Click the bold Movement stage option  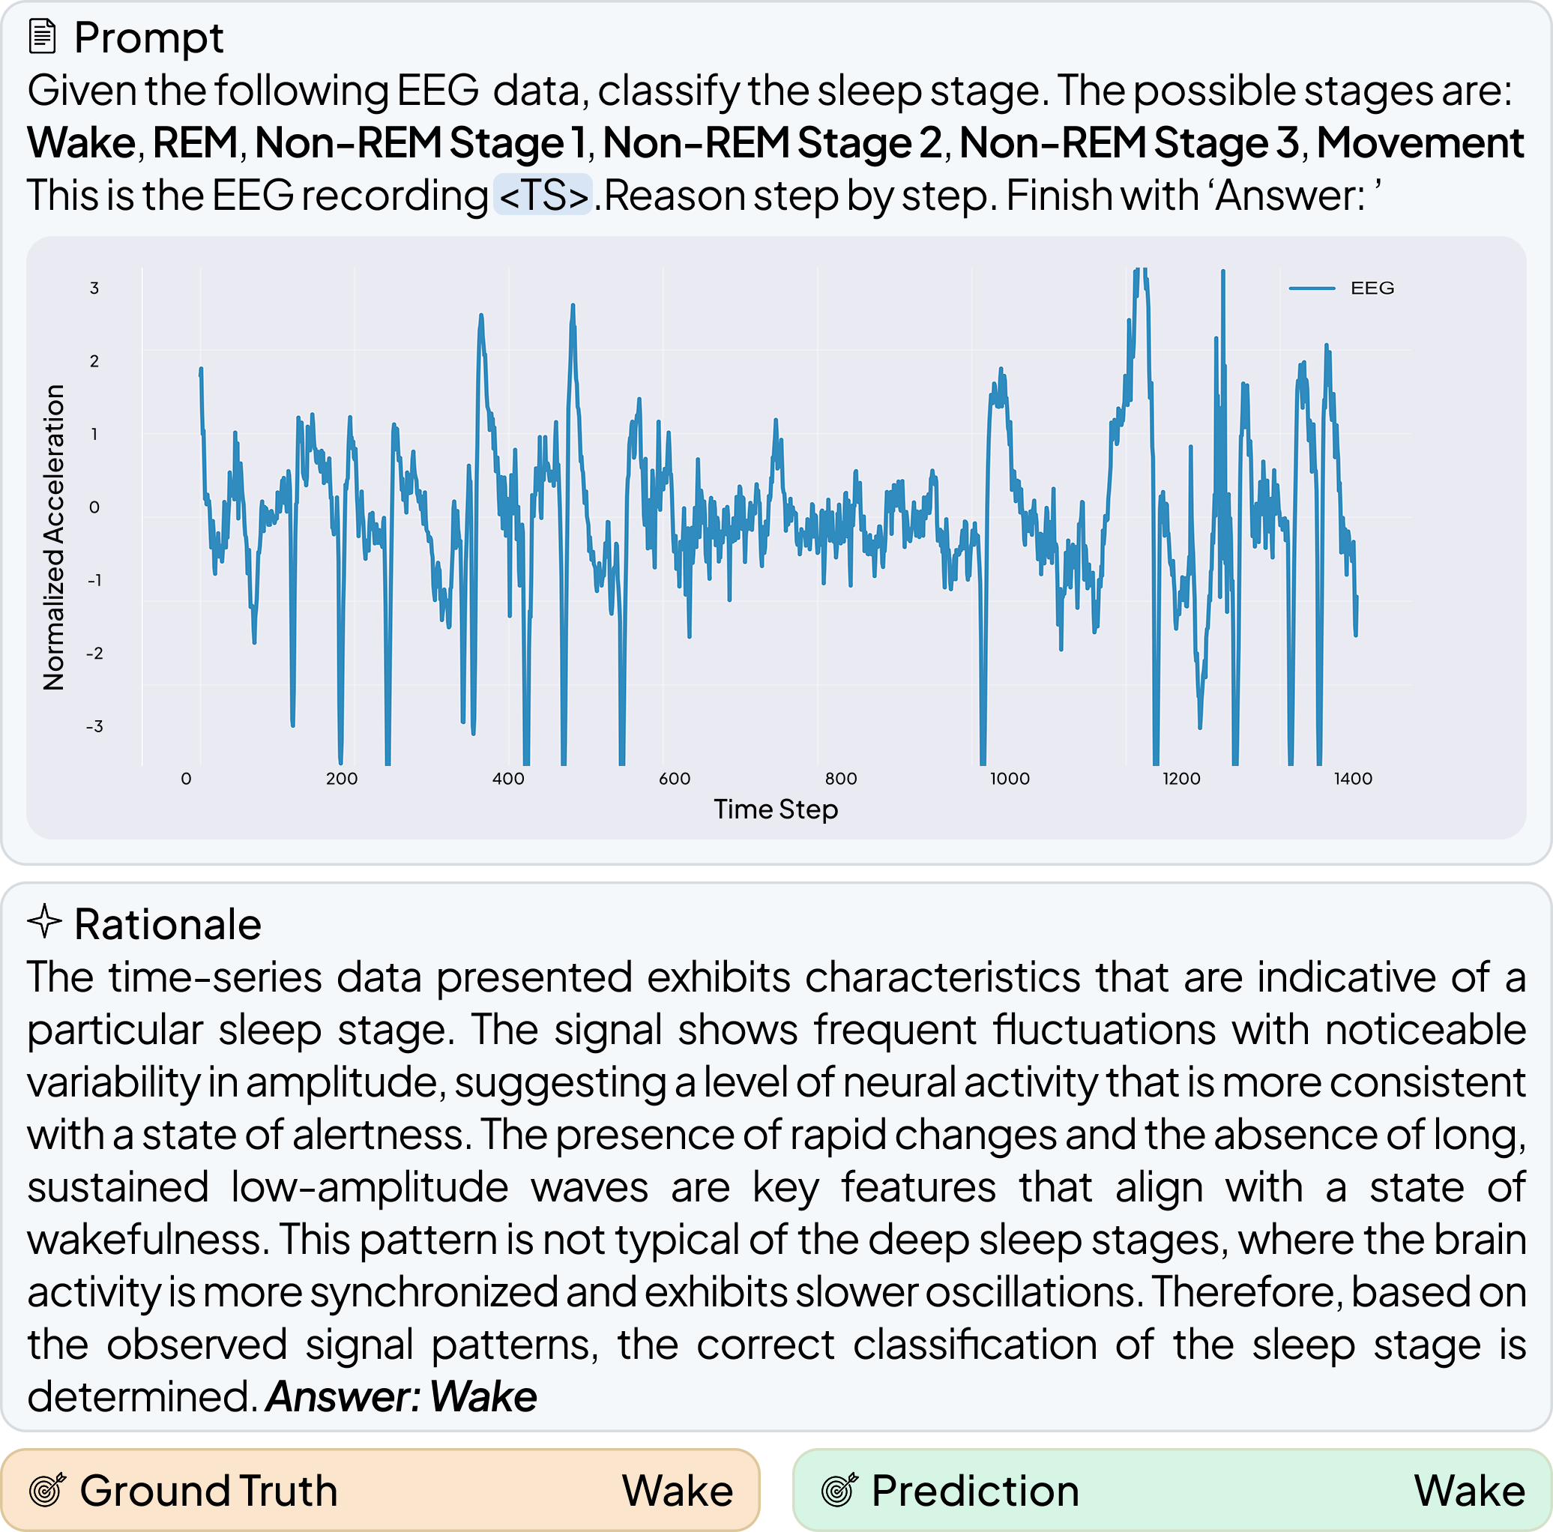point(1420,143)
